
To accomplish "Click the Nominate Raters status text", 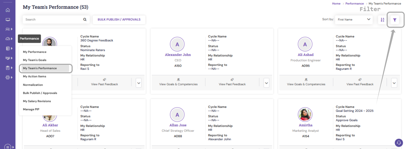I will [x=93, y=50].
